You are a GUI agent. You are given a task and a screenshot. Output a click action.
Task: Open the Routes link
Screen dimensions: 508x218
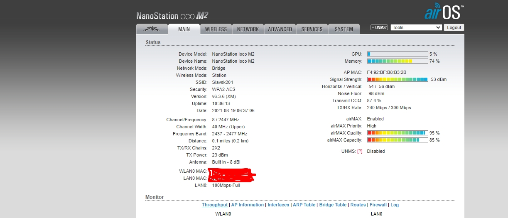point(358,205)
